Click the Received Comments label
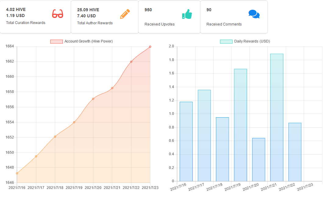323x199 pixels. click(224, 24)
